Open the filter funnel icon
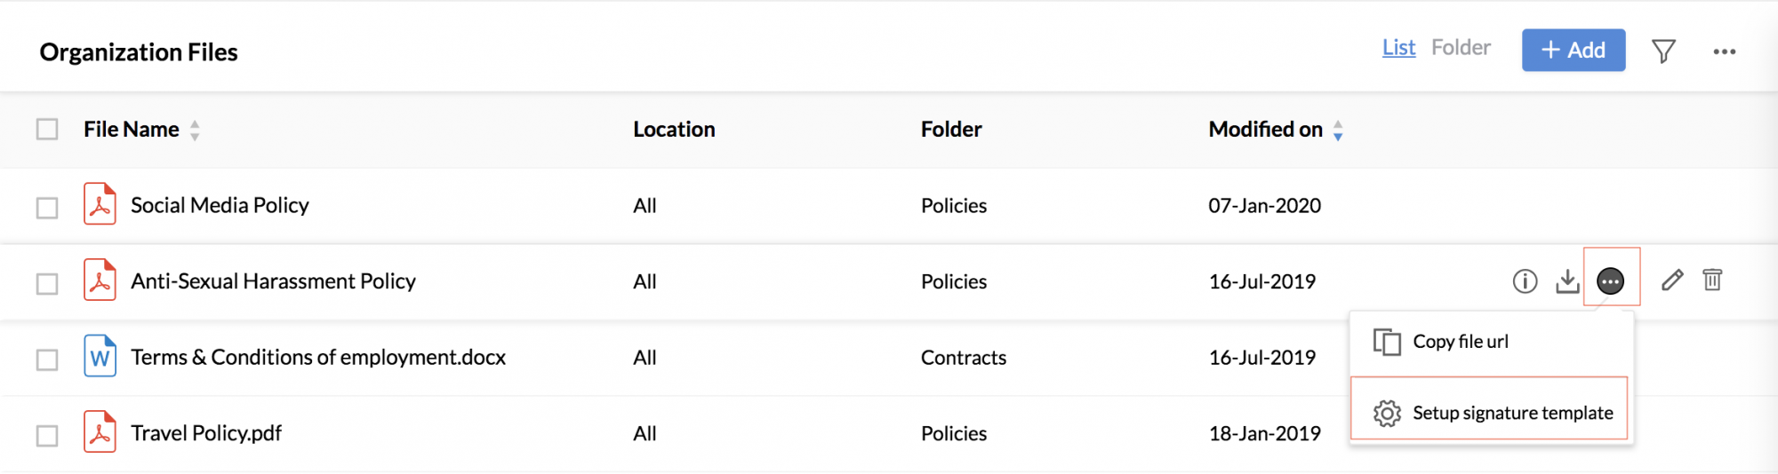 point(1663,51)
